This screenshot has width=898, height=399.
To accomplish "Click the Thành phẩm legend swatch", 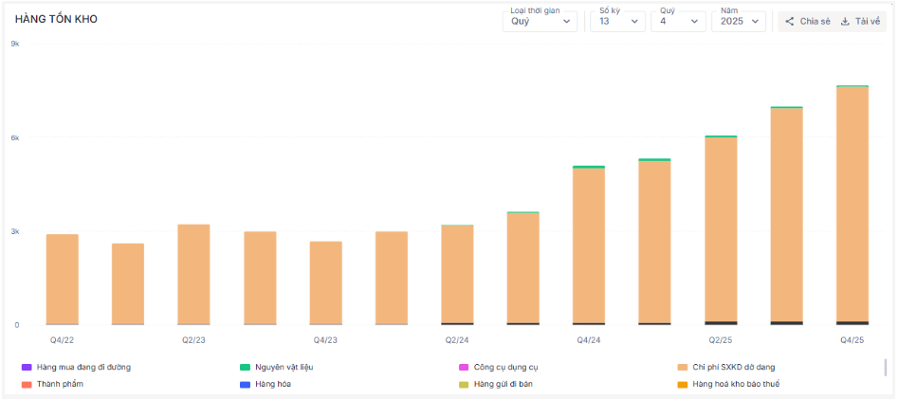I will [x=27, y=384].
